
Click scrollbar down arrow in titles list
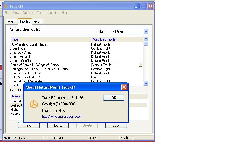pyautogui.click(x=146, y=83)
